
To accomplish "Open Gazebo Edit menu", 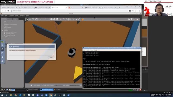I will click(6, 16).
